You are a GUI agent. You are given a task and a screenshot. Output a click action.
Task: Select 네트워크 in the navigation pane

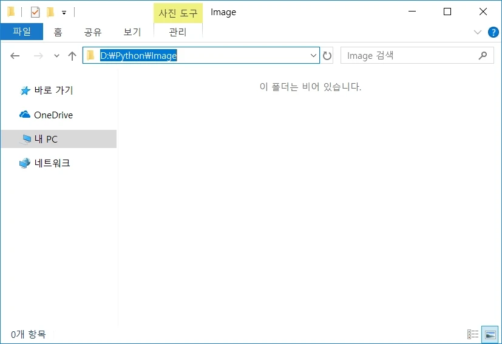pyautogui.click(x=52, y=163)
